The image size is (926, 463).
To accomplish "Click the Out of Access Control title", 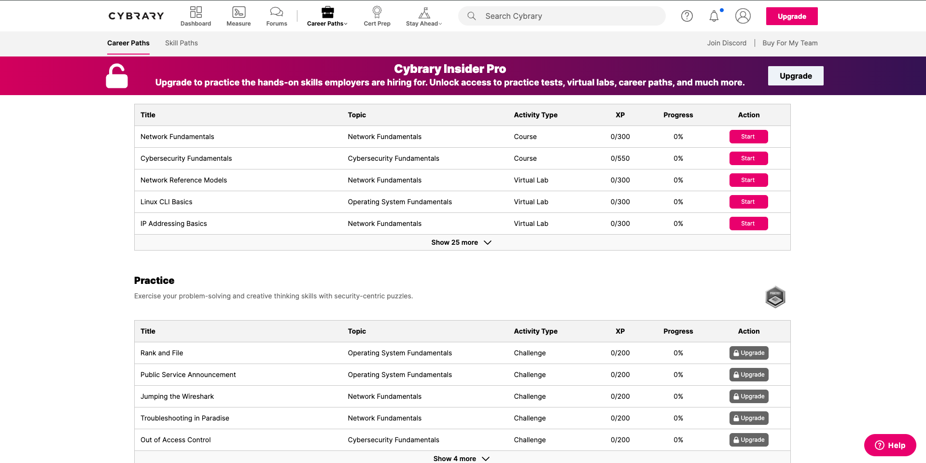I will tap(175, 440).
